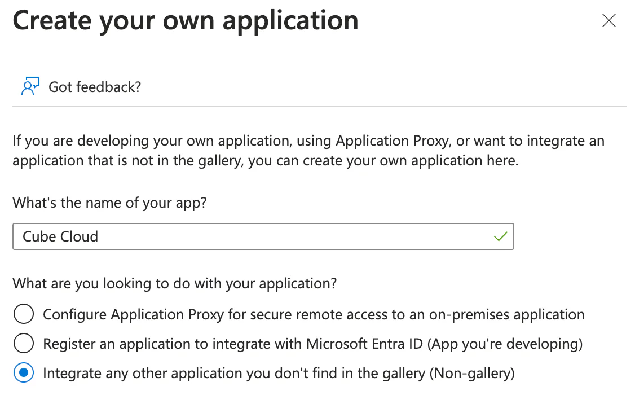The image size is (635, 395).
Task: Select the Configure Application Proxy radio button
Action: coord(24,314)
